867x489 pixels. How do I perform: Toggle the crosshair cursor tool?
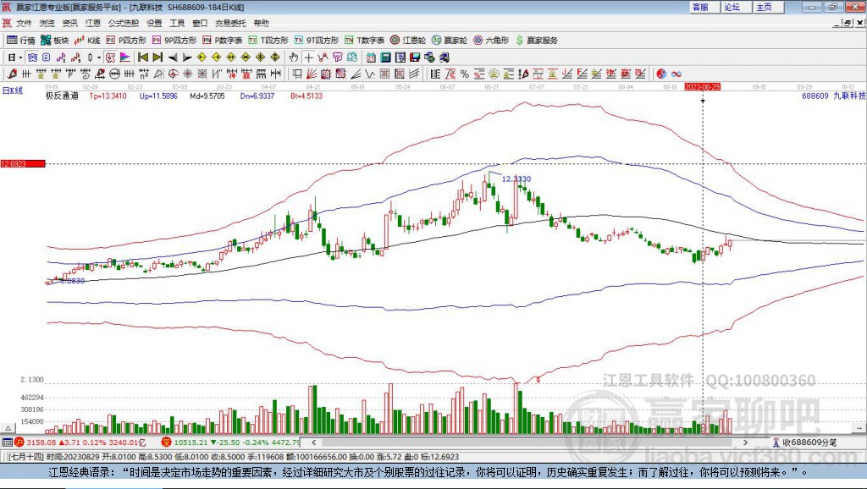308,58
